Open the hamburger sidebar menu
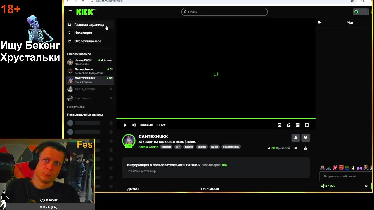Image resolution: width=374 pixels, height=210 pixels. point(70,12)
